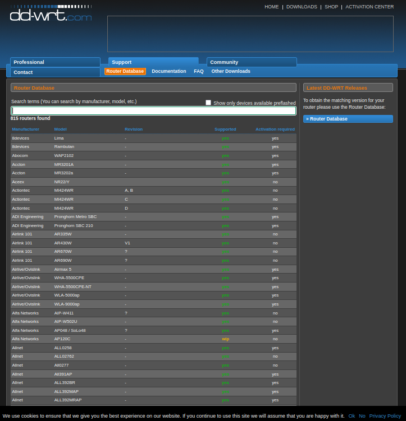Select Actiontec MI424WR revision D row

[x=153, y=208]
